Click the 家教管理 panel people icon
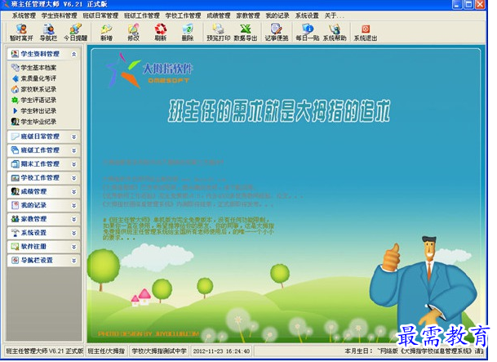The width and height of the screenshot is (497, 362). coord(15,219)
